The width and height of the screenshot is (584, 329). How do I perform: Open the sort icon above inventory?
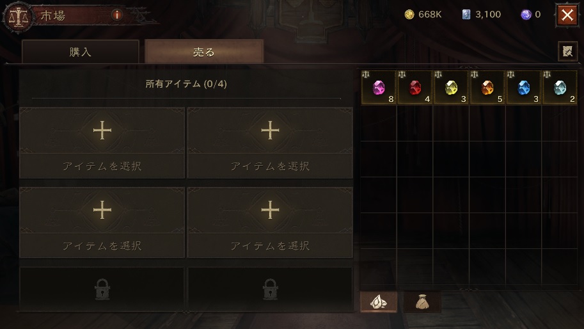pyautogui.click(x=567, y=51)
